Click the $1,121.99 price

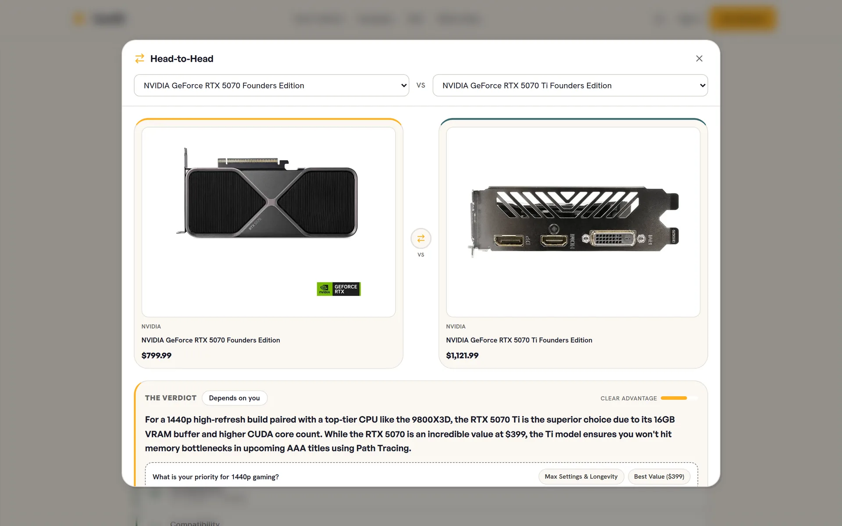462,355
